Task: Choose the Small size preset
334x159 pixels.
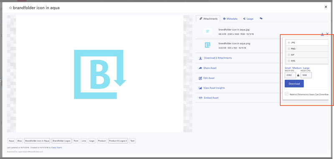Action: (288, 68)
